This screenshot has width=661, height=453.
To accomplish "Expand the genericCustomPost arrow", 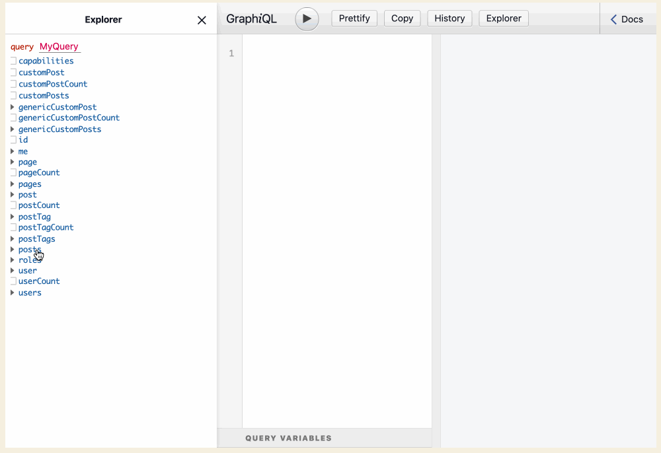I will [12, 108].
